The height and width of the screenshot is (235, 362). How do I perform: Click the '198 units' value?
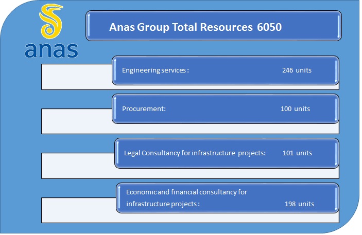click(x=299, y=204)
